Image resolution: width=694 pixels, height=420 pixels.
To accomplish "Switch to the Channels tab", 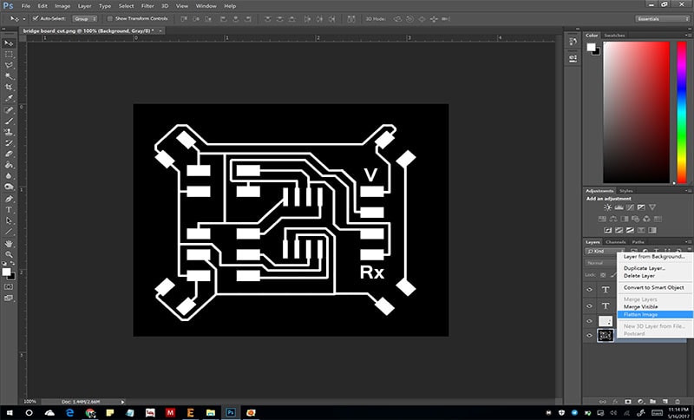I will click(x=615, y=242).
